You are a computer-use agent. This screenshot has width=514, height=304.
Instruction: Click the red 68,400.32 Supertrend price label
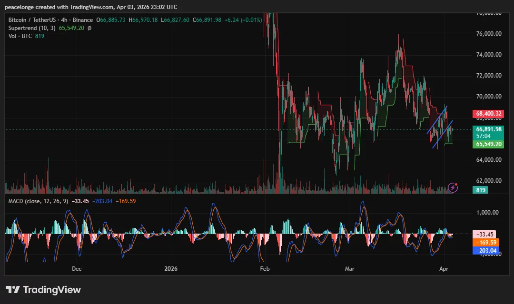[489, 114]
